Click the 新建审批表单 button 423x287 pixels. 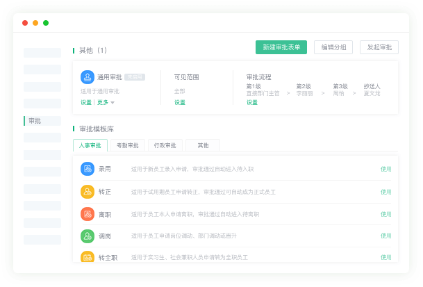click(x=281, y=47)
